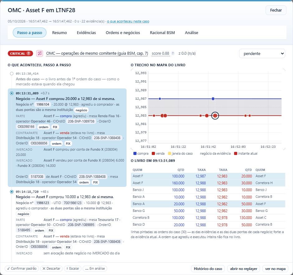Open the Evidências tab
293x275 pixels.
coord(86,32)
